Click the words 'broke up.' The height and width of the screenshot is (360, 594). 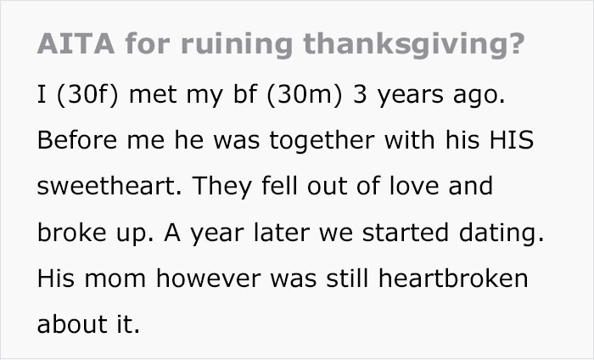[x=96, y=233]
